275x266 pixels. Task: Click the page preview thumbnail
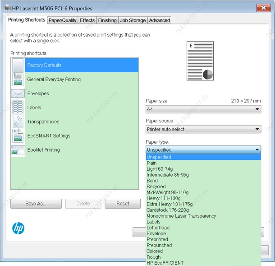coord(200,61)
